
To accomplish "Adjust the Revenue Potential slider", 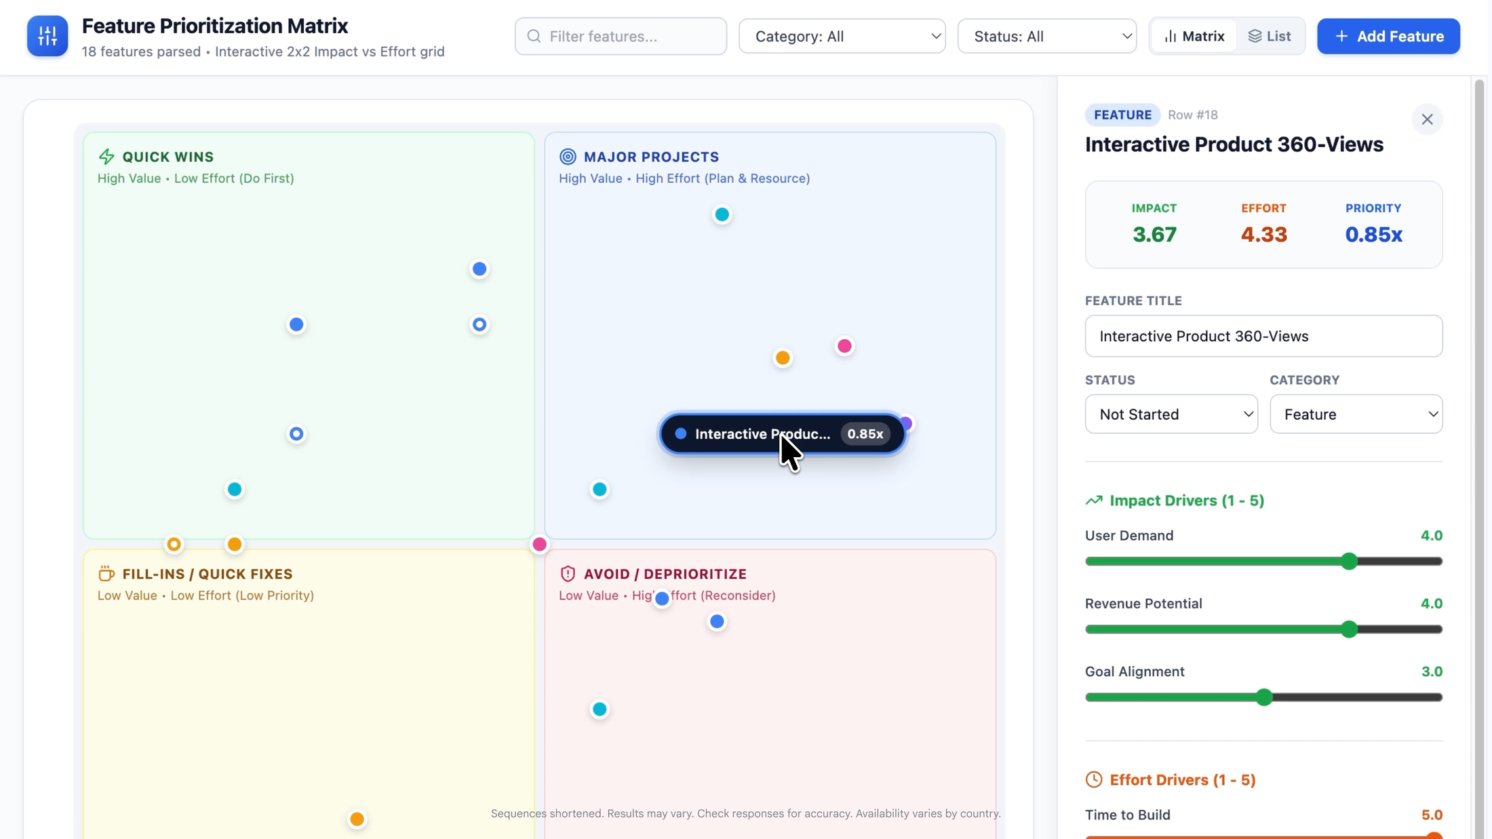I will (1263, 629).
